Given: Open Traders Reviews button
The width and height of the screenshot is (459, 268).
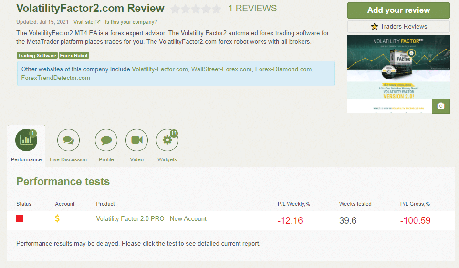Looking at the screenshot, I should (x=398, y=27).
